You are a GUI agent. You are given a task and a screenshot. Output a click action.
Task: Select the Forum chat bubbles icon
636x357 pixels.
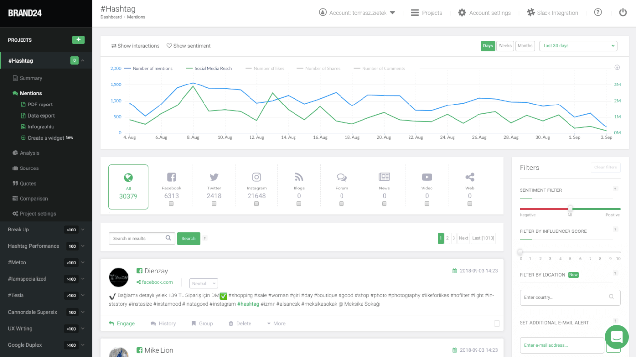coord(341,177)
